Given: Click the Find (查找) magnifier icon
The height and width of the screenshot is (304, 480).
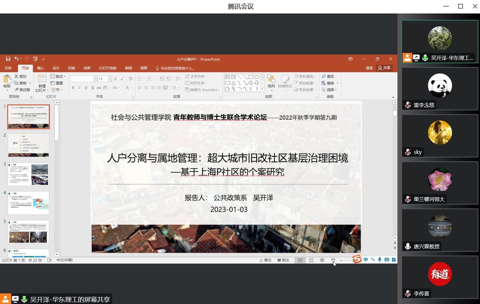Looking at the screenshot, I should pos(324,76).
